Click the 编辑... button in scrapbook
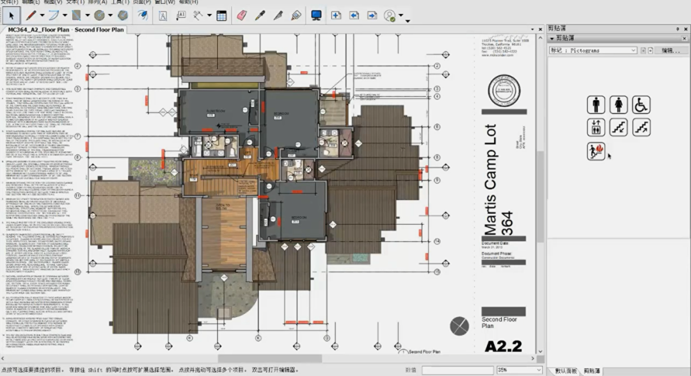The height and width of the screenshot is (376, 691). [671, 51]
